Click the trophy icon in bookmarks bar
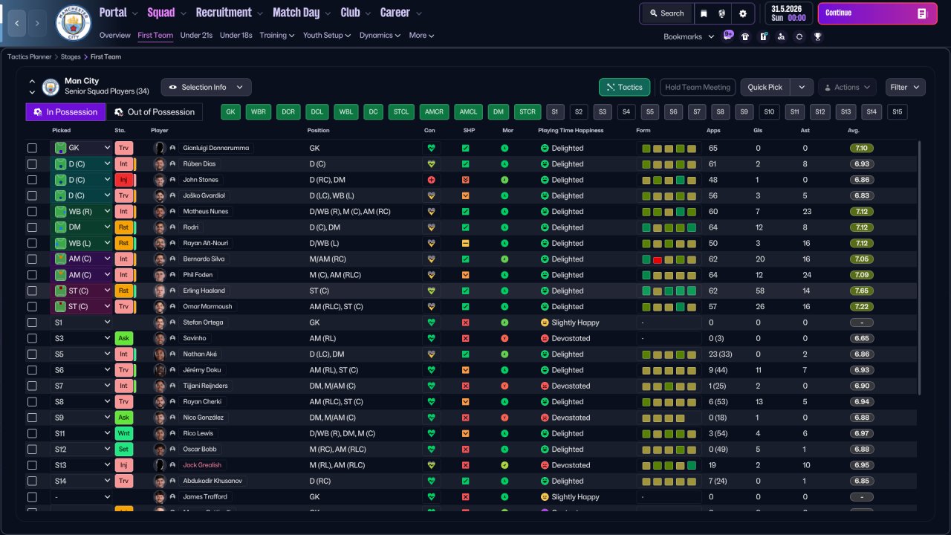Image resolution: width=951 pixels, height=535 pixels. pos(817,36)
